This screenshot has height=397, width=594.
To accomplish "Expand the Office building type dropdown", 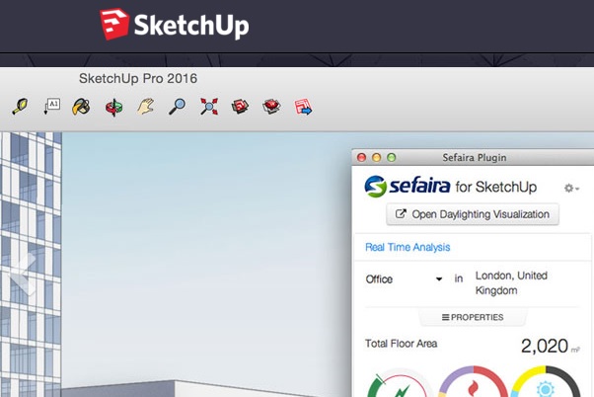I will click(404, 279).
